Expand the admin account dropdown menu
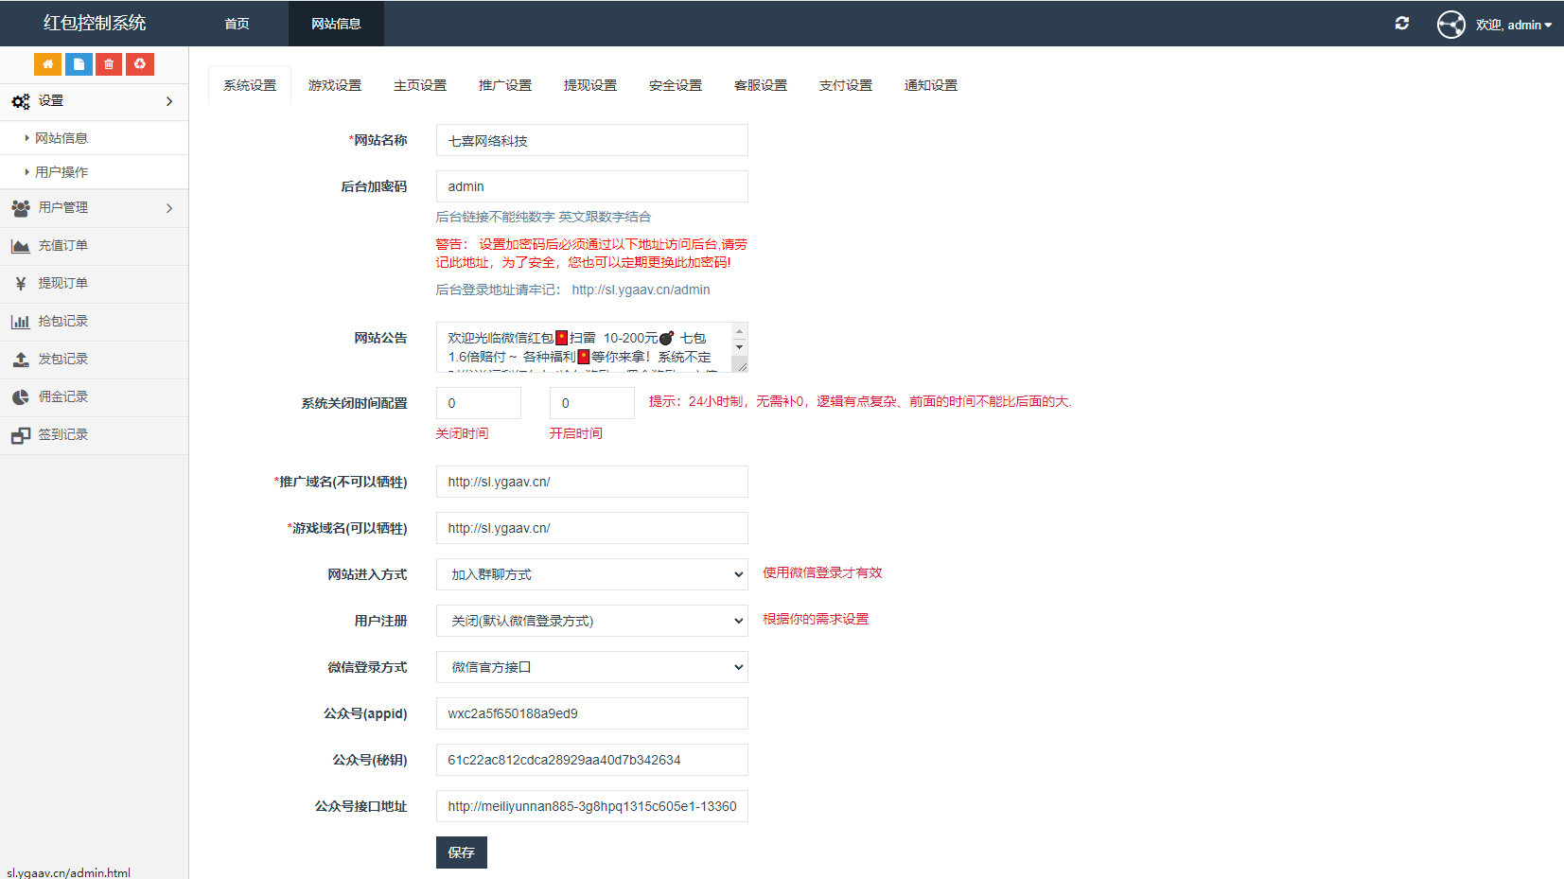This screenshot has width=1564, height=879. pyautogui.click(x=1515, y=25)
